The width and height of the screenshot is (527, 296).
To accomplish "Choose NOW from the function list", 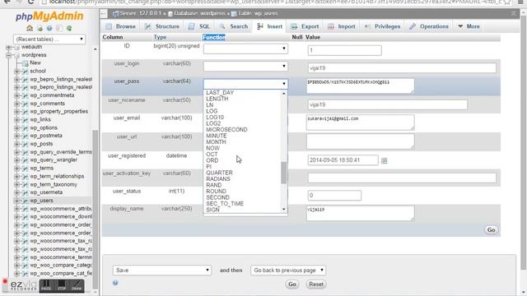I will 212,148.
